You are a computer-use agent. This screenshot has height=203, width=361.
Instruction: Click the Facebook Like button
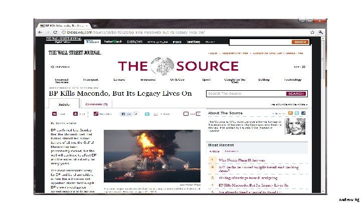click(126, 114)
